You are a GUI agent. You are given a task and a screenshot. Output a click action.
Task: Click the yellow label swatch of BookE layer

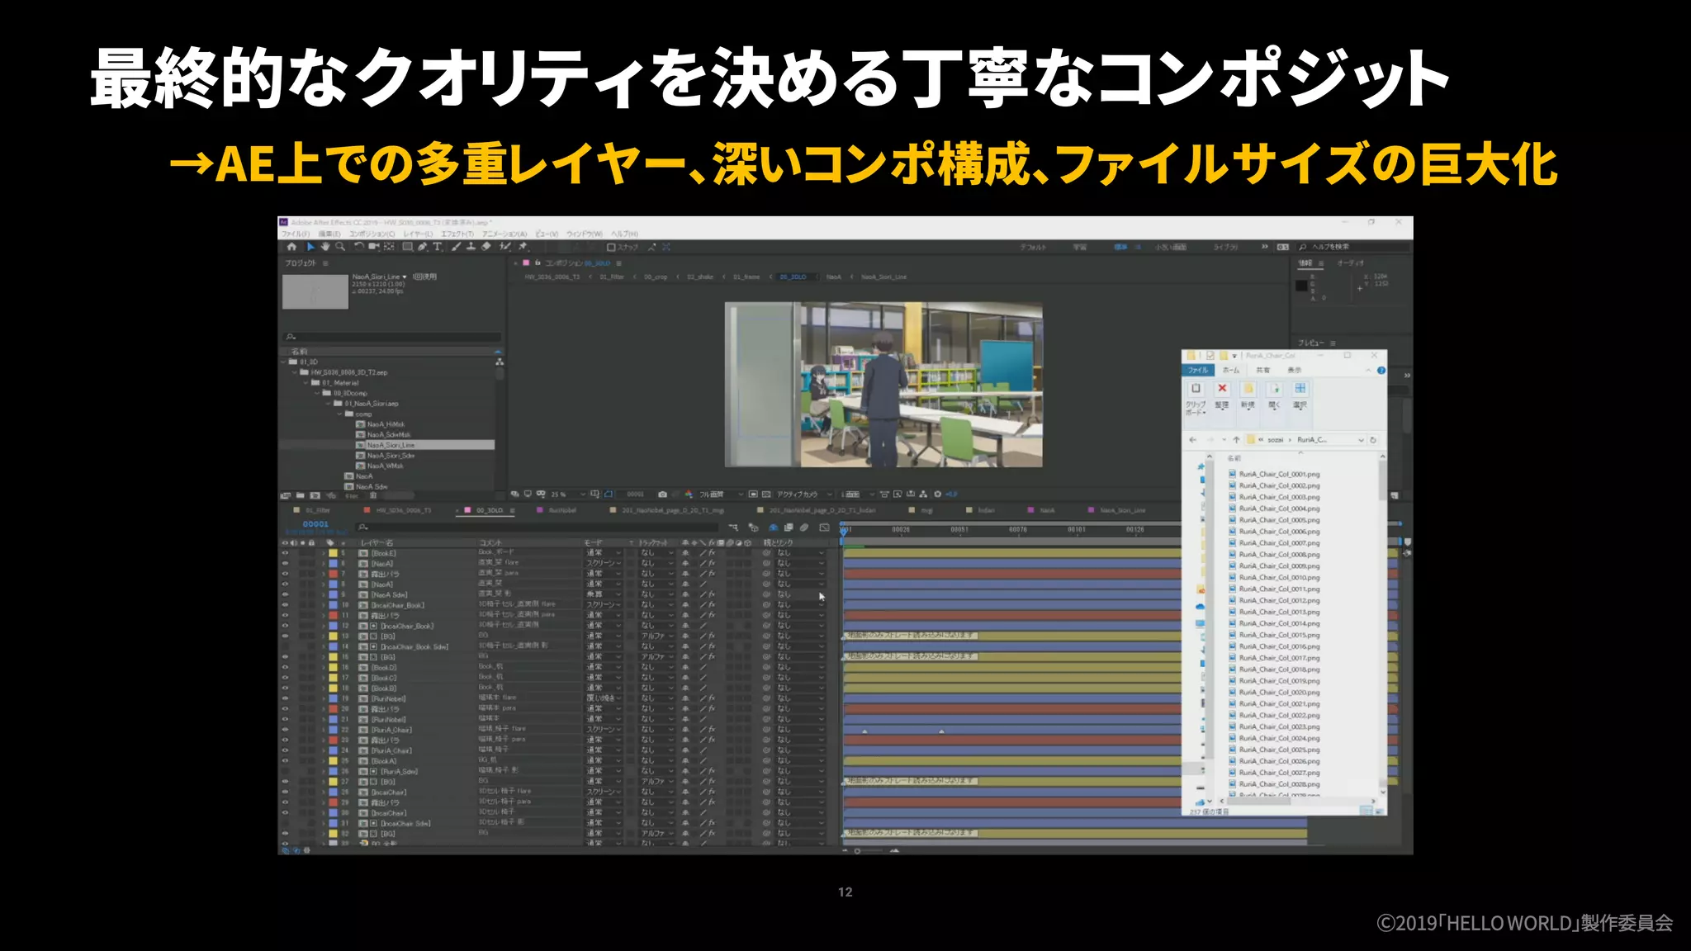click(333, 553)
